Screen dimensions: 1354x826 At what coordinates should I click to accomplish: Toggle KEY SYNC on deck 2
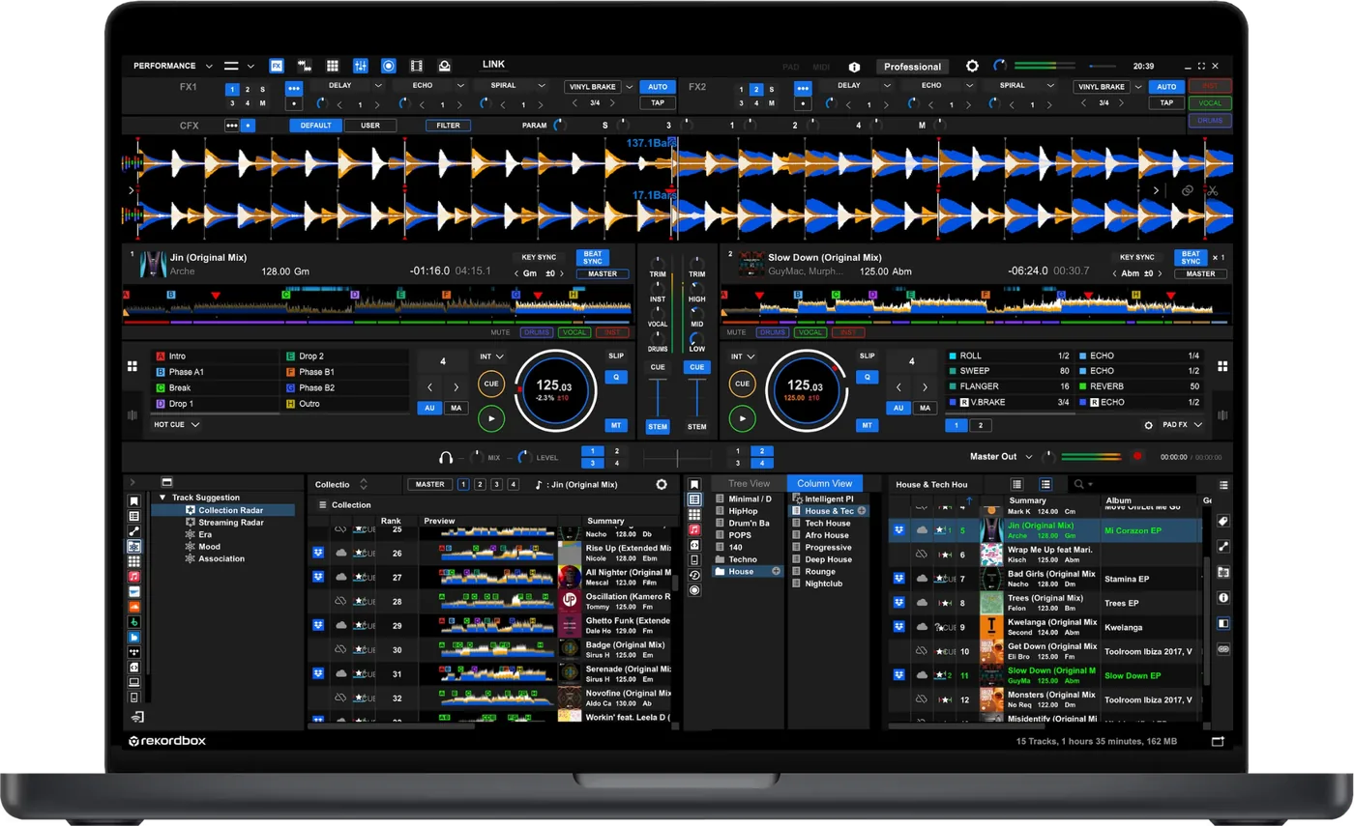pyautogui.click(x=1137, y=258)
